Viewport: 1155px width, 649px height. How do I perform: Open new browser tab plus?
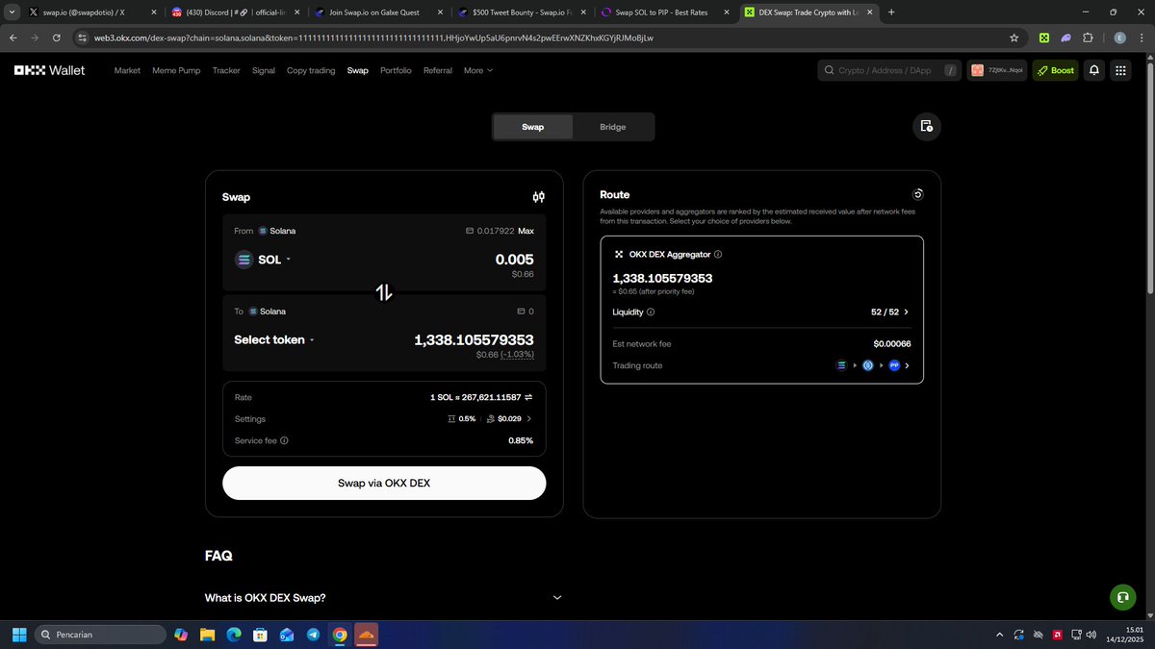pyautogui.click(x=891, y=12)
